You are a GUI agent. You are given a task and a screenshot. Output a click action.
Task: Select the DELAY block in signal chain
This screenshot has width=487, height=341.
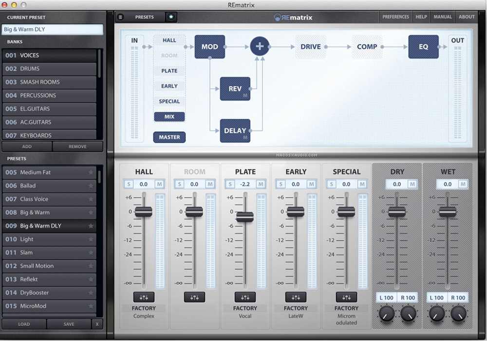235,131
